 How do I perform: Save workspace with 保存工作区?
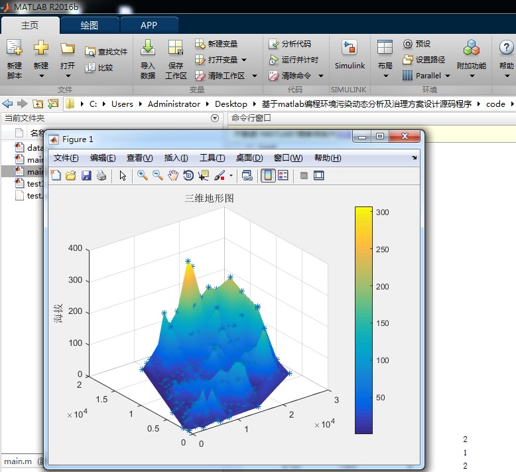(176, 59)
